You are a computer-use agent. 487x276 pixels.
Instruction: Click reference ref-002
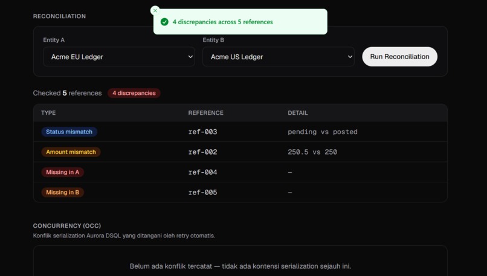click(x=202, y=152)
